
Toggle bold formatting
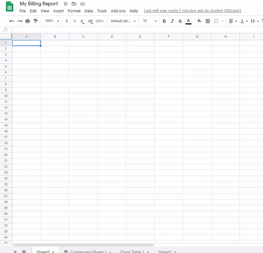point(164,21)
